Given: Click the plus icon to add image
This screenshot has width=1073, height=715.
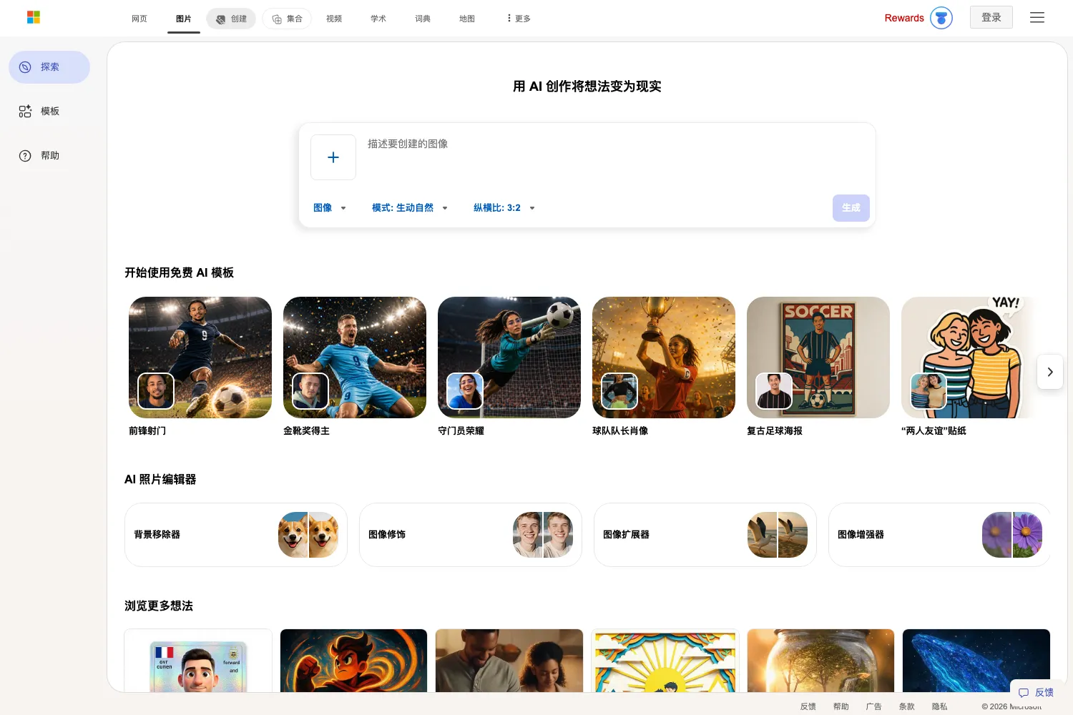Looking at the screenshot, I should [x=333, y=157].
